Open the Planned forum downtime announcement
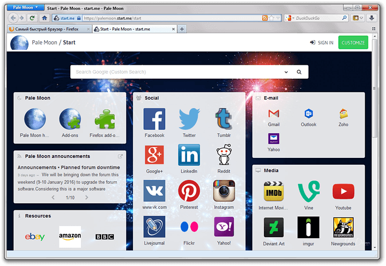 (69, 168)
